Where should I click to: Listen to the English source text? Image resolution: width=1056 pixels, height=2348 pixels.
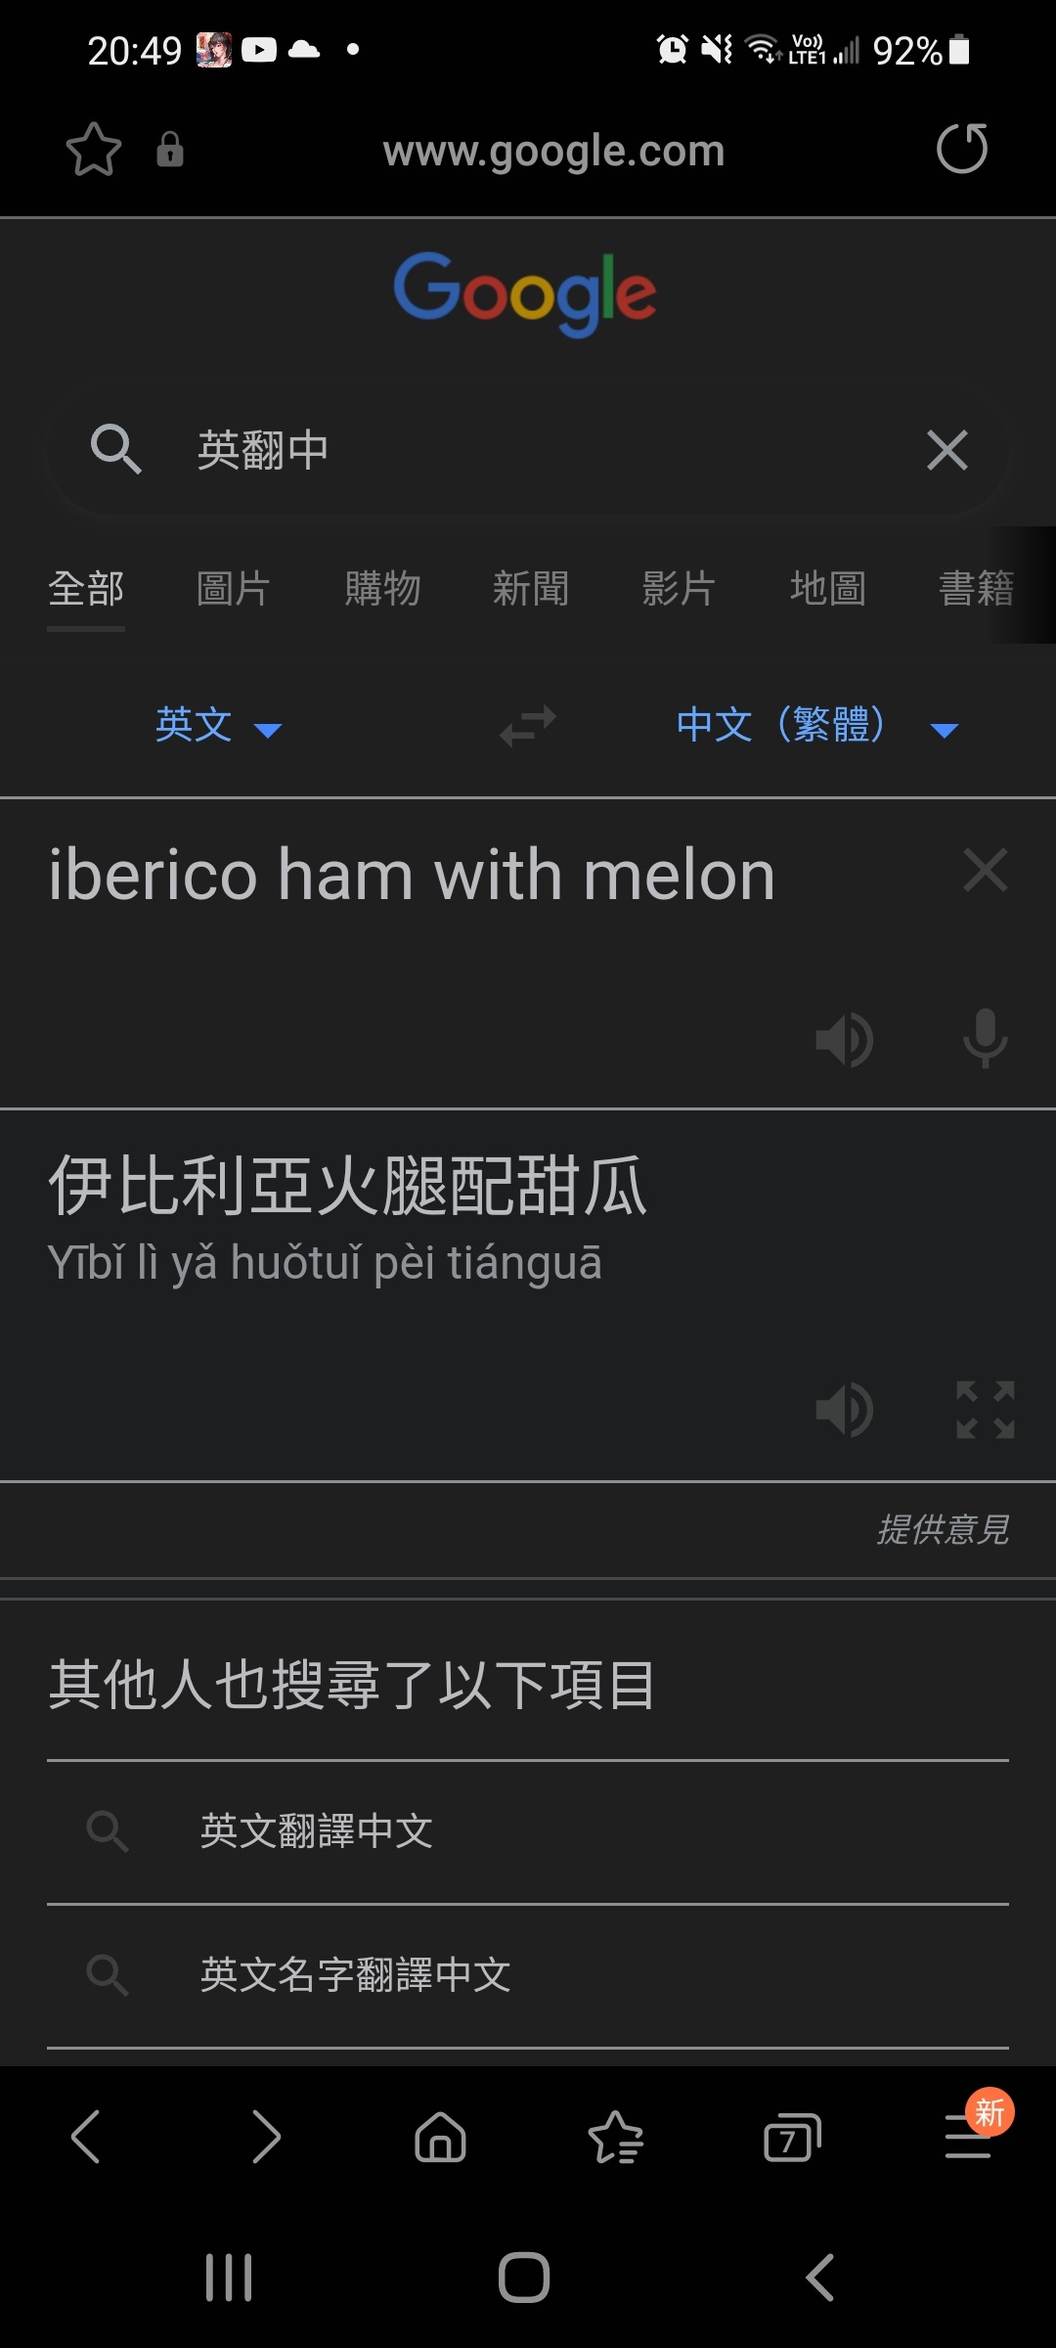pos(845,1039)
